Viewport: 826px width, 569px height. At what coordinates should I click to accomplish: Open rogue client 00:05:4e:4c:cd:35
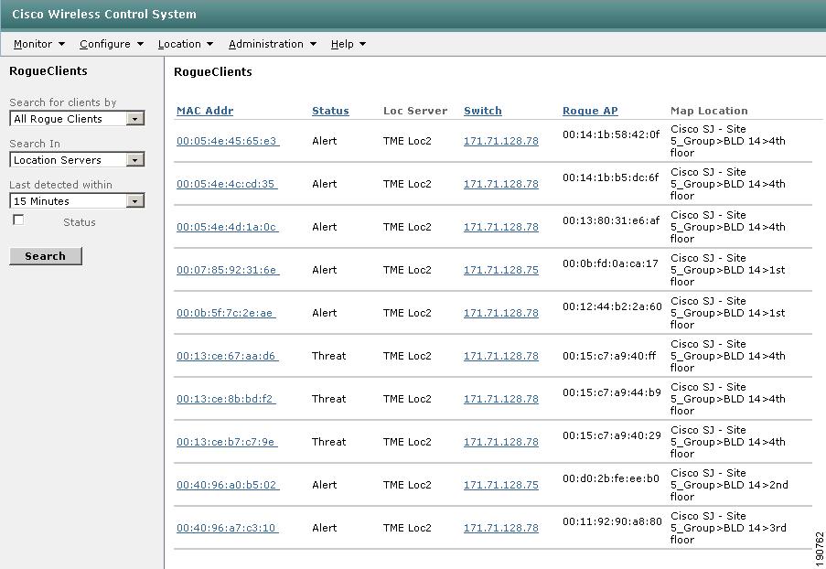(x=227, y=184)
